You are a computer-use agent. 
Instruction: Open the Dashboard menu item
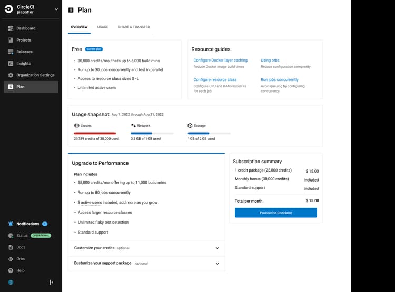point(31,28)
